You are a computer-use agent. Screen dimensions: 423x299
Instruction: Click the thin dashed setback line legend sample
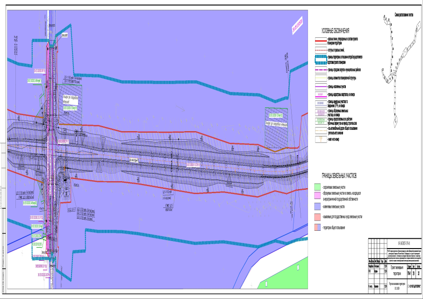[321, 48]
